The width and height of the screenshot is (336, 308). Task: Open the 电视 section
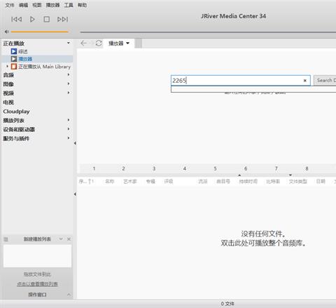tap(8, 102)
